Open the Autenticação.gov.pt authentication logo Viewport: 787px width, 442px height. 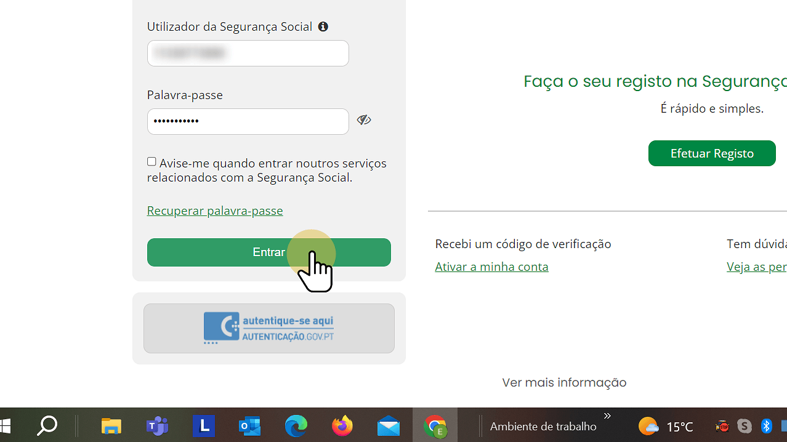[x=268, y=327]
